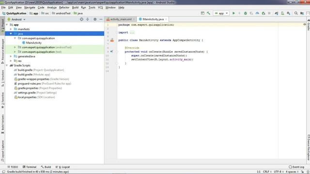The width and height of the screenshot is (310, 174).
Task: Click the Make Project hammer icon
Action: [209, 13]
